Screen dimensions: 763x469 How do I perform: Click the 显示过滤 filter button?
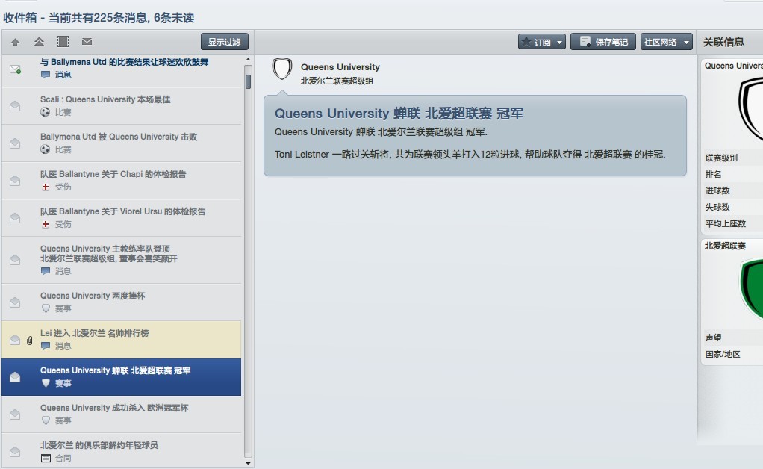[x=224, y=42]
